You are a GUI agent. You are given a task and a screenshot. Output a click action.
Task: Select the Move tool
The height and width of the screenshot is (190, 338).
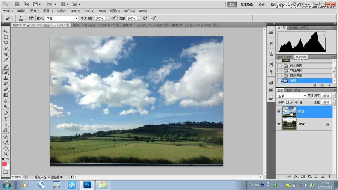point(6,32)
